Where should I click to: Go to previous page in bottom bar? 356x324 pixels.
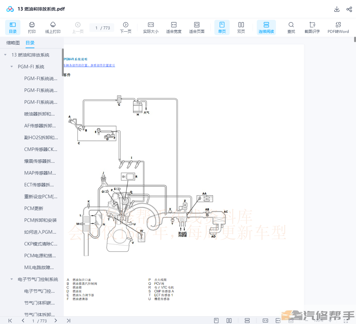pyautogui.click(x=23, y=320)
